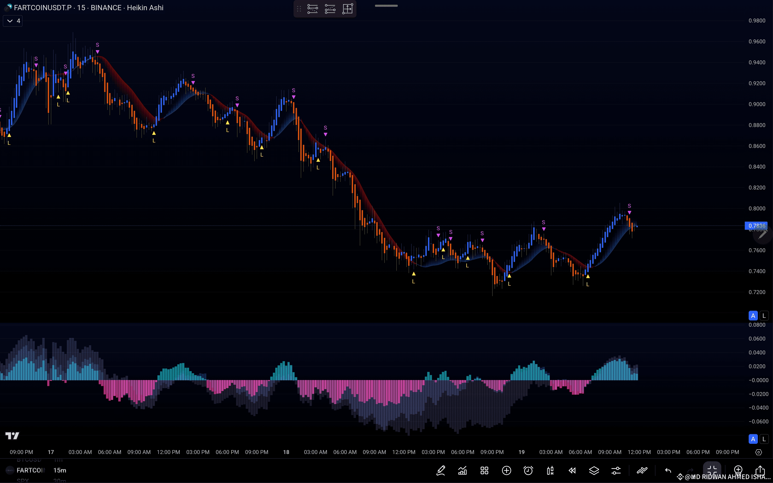773x483 pixels.
Task: Change the 15m interval at bottom
Action: click(x=60, y=470)
